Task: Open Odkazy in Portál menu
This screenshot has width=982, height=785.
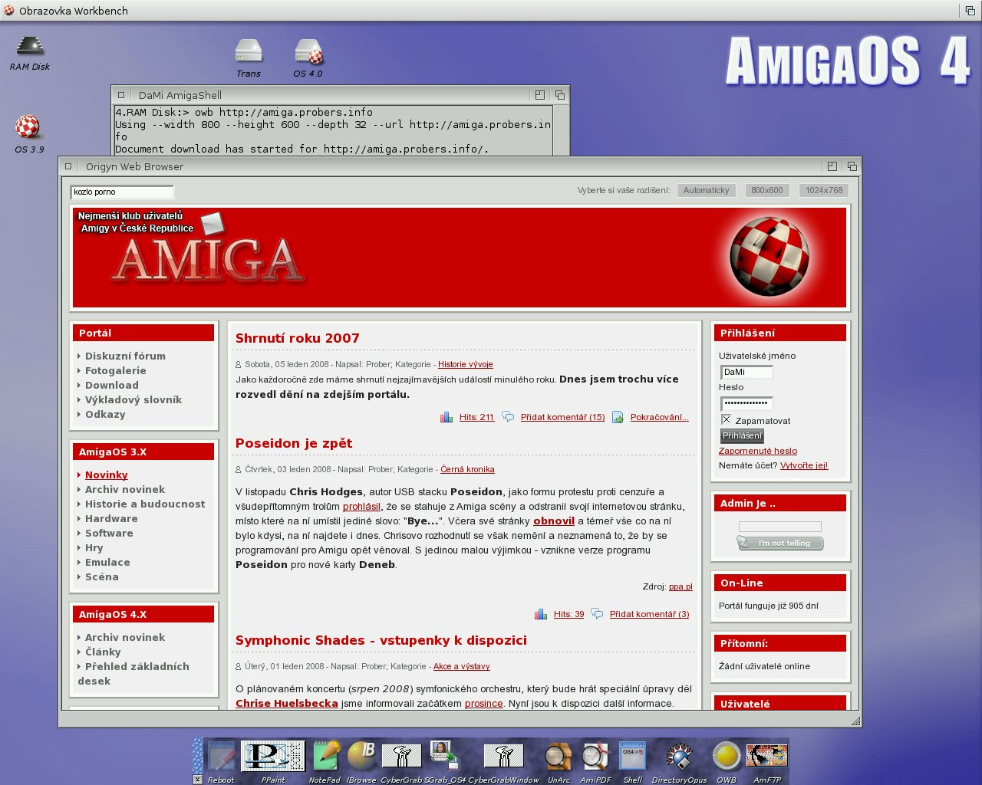Action: click(x=105, y=414)
